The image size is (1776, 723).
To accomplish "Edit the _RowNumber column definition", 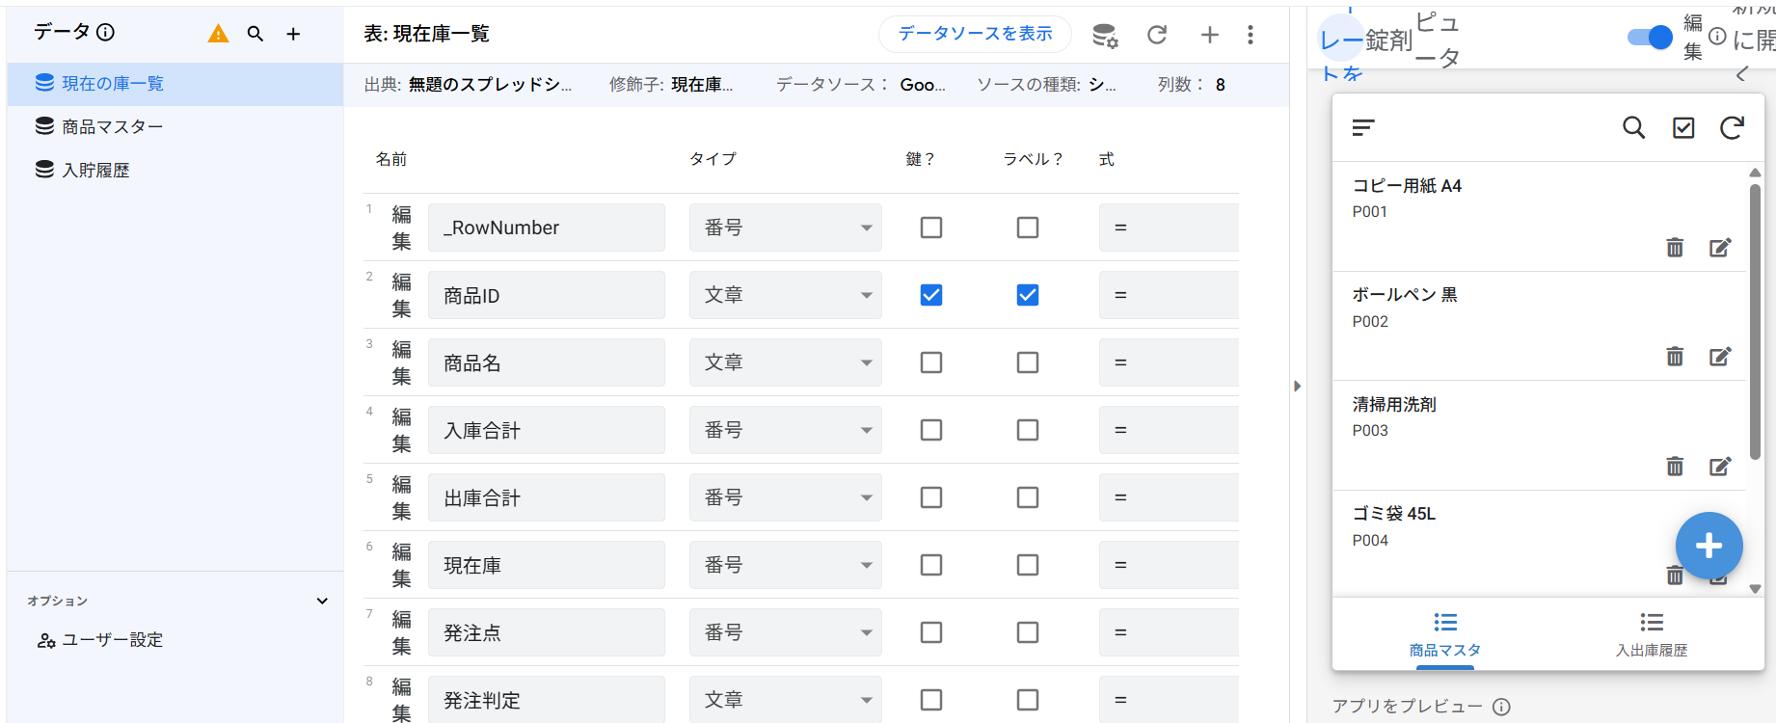I will click(401, 228).
